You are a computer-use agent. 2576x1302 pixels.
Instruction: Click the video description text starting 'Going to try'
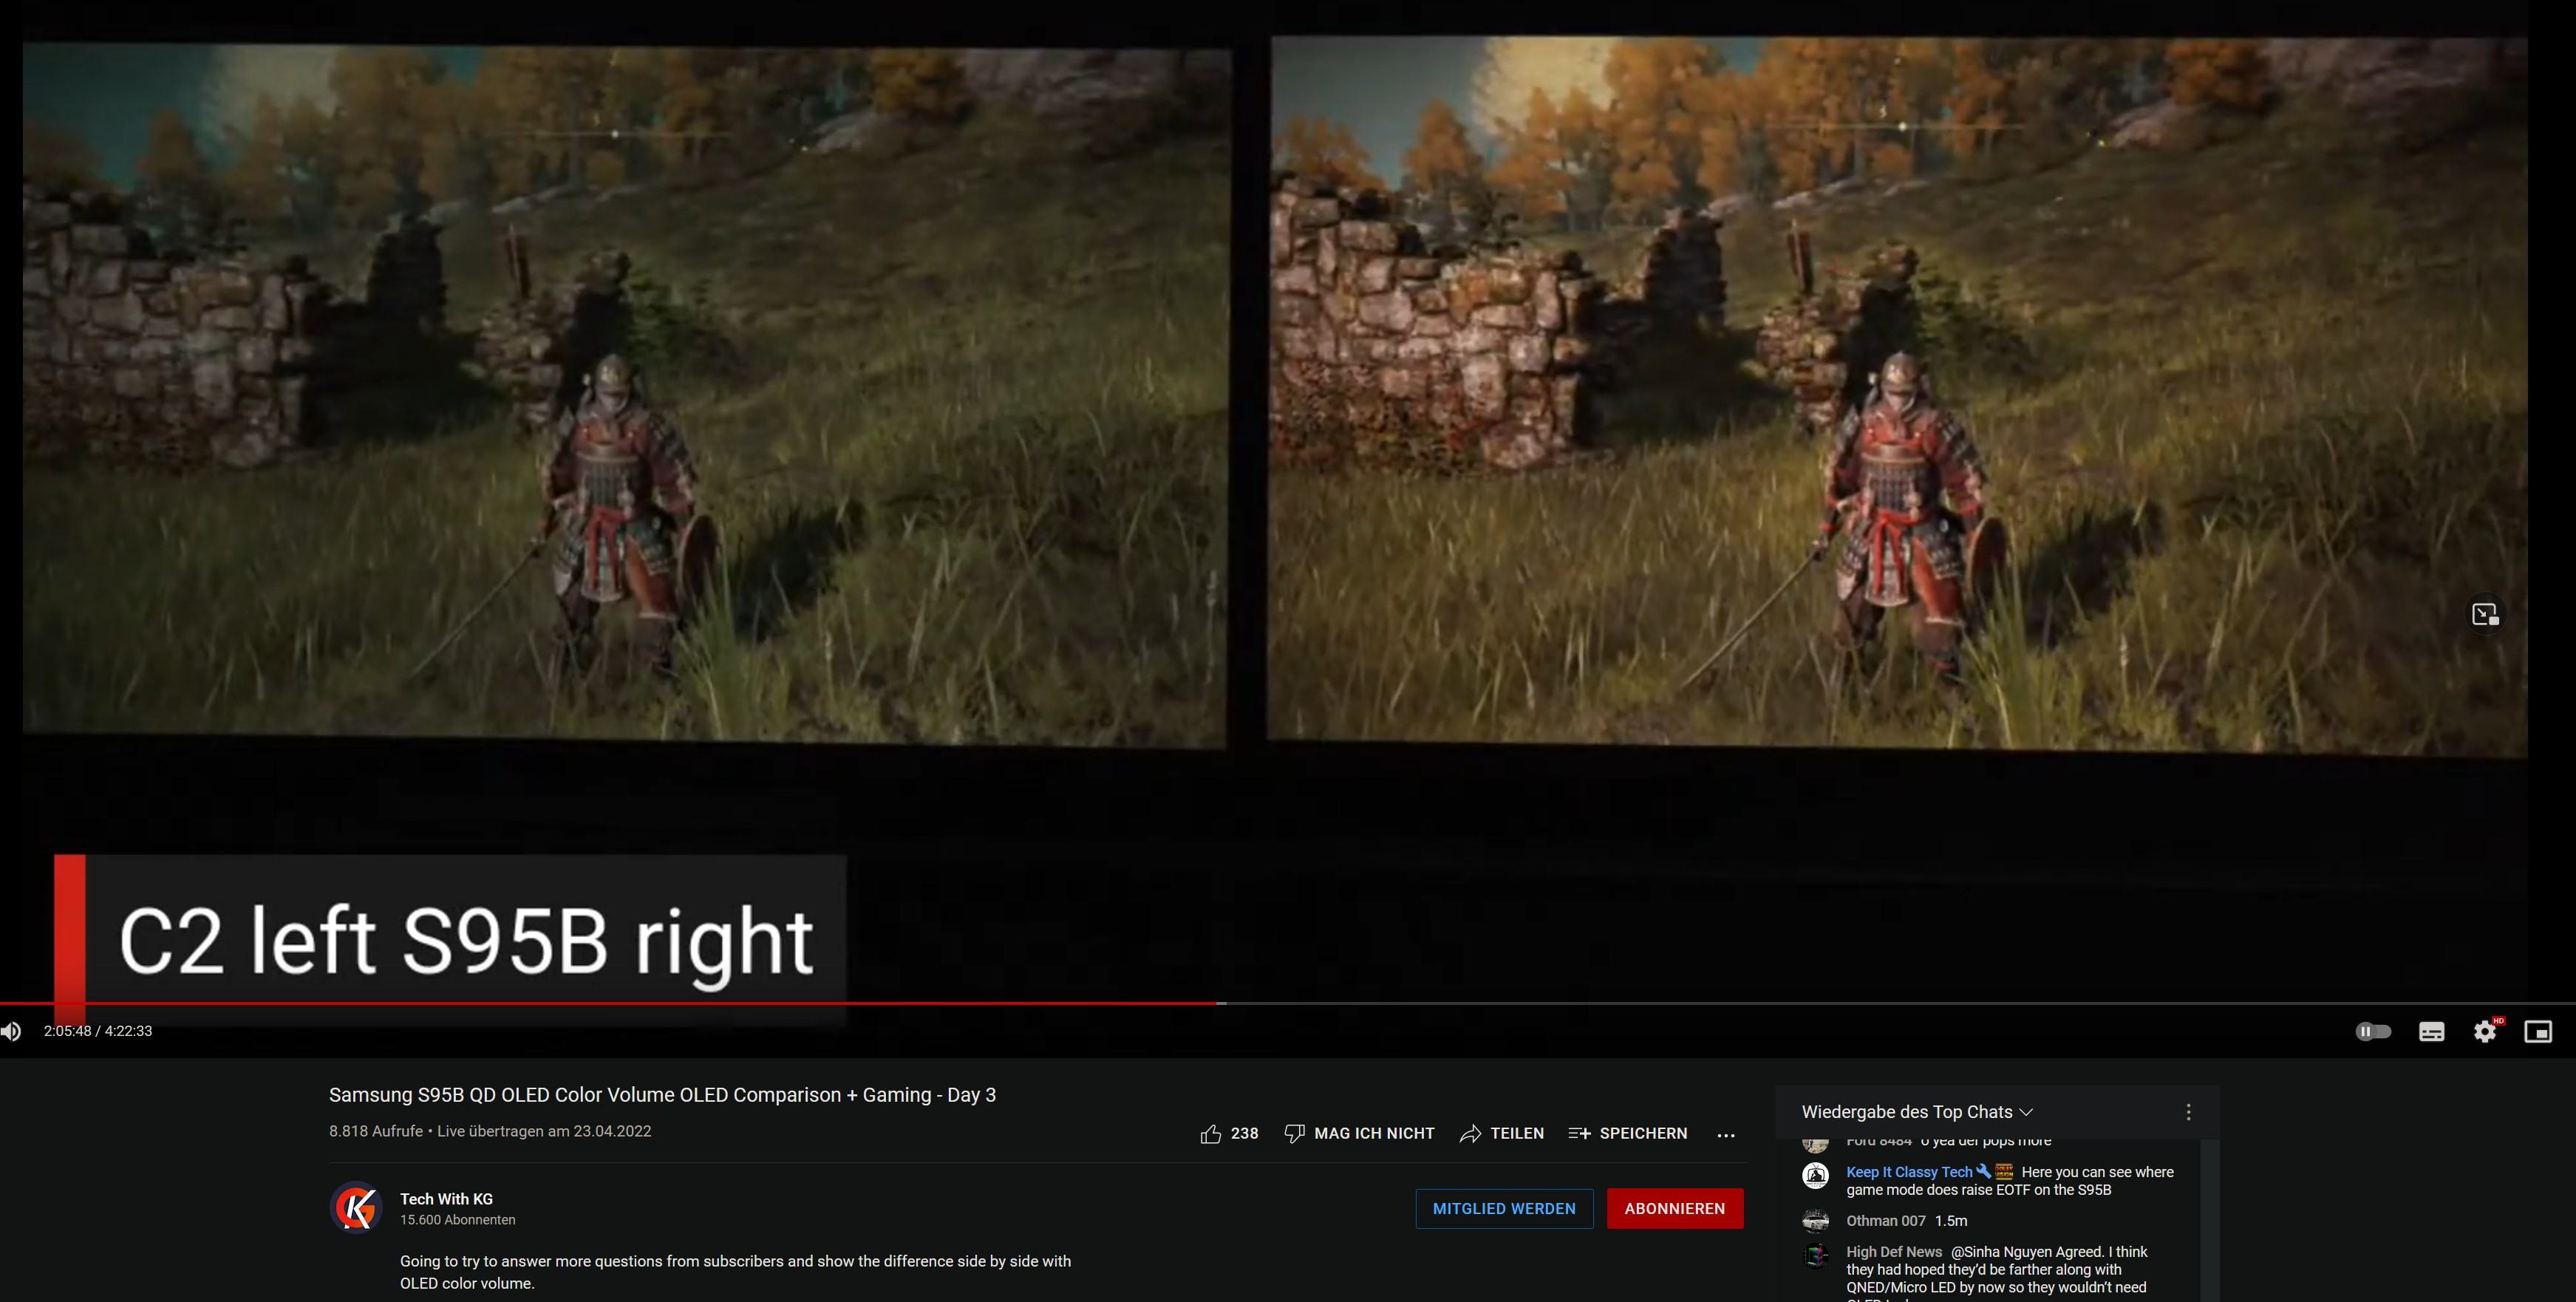point(735,1272)
